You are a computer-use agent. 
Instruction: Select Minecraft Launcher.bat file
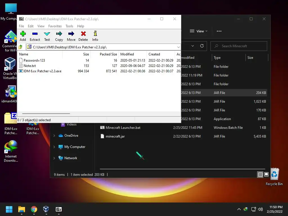point(183,127)
